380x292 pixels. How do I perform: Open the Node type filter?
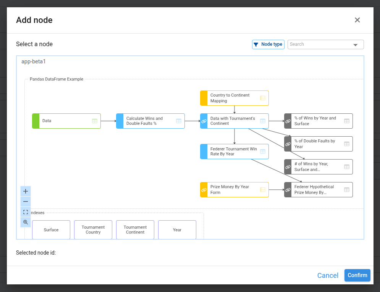tap(268, 45)
